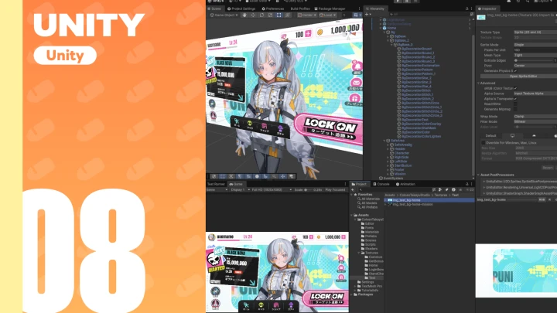Select the Rotate tool in Scene toolbar

[x=261, y=15]
